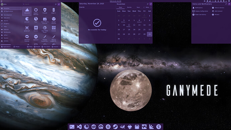Click the Sleep button
Viewport: 231px width, 130px height.
(29, 47)
